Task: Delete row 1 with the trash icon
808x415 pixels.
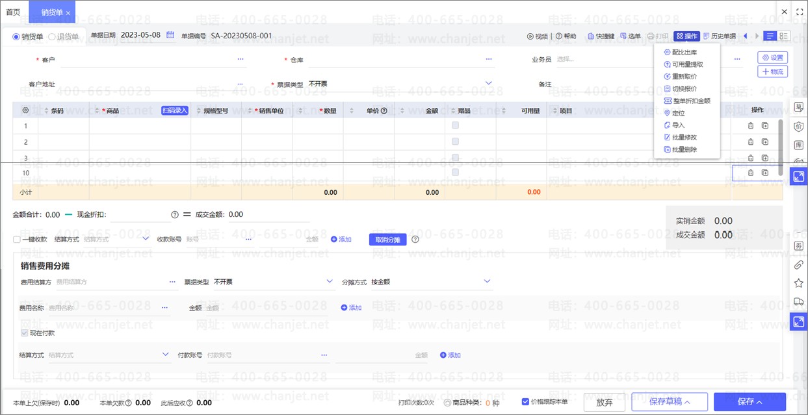Action: click(x=750, y=126)
